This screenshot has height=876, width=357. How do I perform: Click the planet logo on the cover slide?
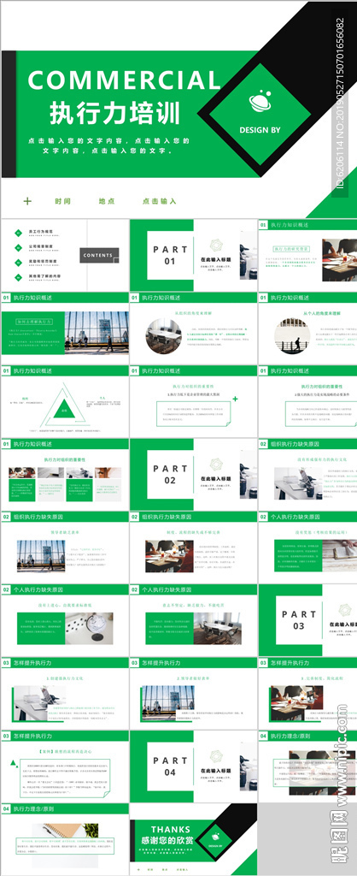click(x=260, y=102)
